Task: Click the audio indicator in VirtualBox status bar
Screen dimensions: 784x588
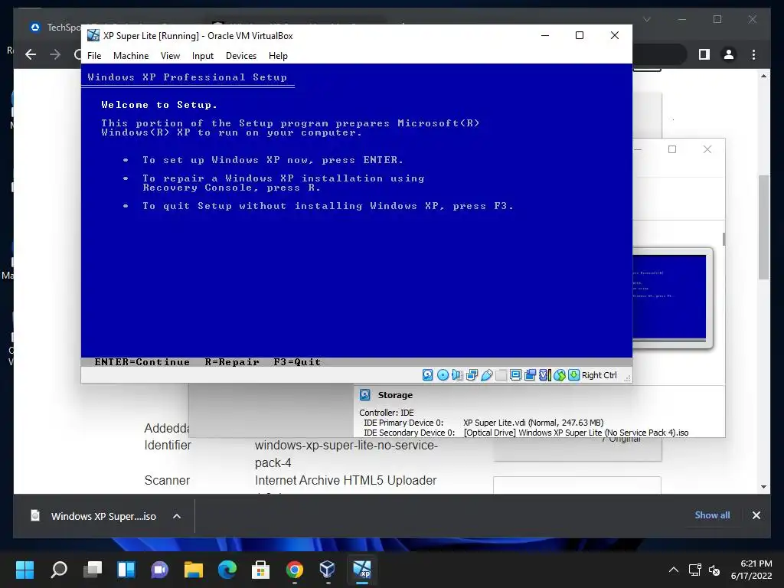Action: (457, 375)
